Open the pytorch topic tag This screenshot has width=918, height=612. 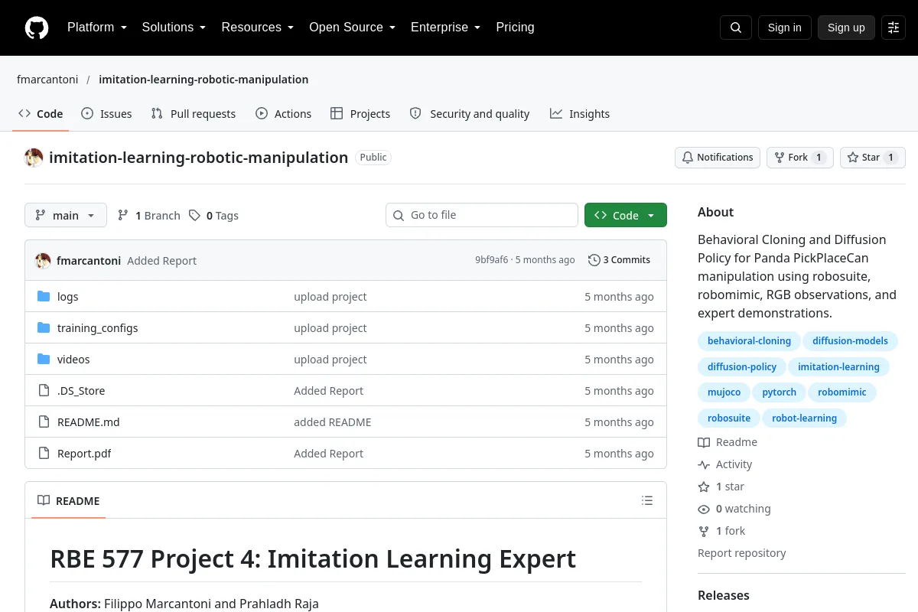(x=779, y=392)
